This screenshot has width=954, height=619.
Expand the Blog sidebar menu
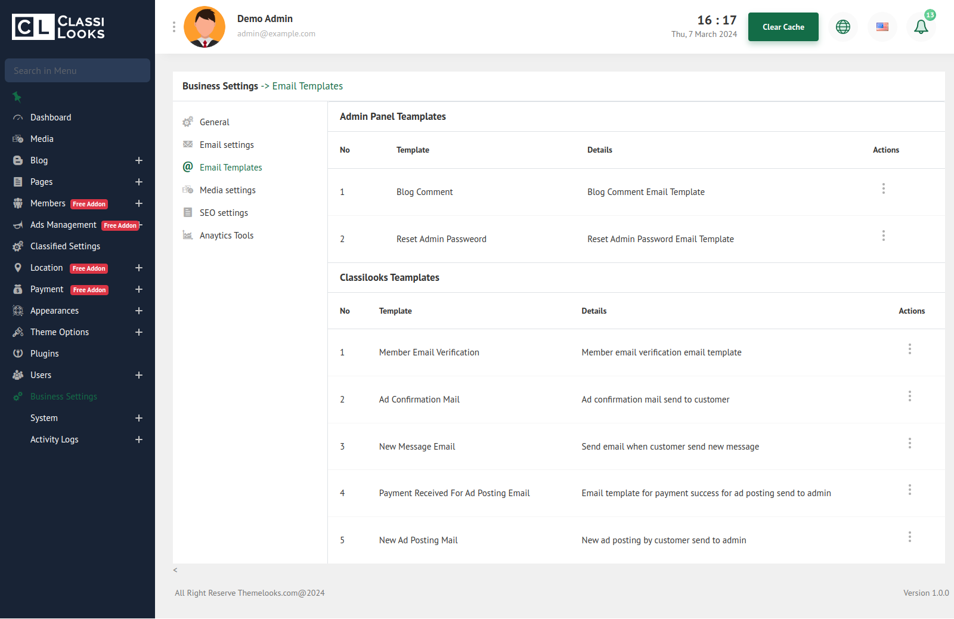coord(139,160)
